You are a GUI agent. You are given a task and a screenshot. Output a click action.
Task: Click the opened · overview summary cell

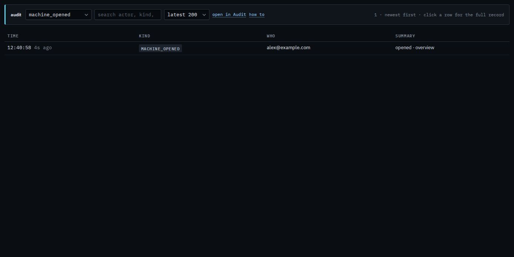[415, 48]
